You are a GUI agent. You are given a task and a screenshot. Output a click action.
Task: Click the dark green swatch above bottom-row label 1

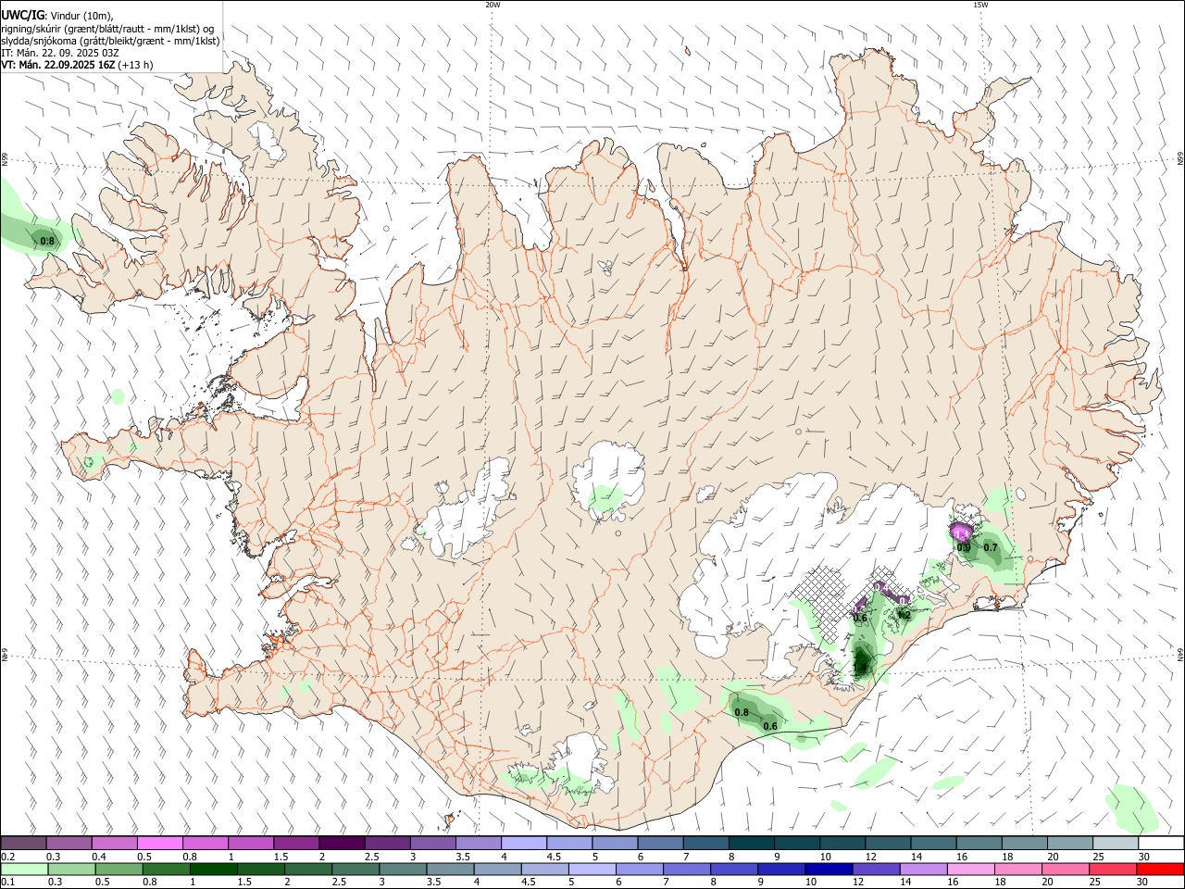[x=213, y=870]
